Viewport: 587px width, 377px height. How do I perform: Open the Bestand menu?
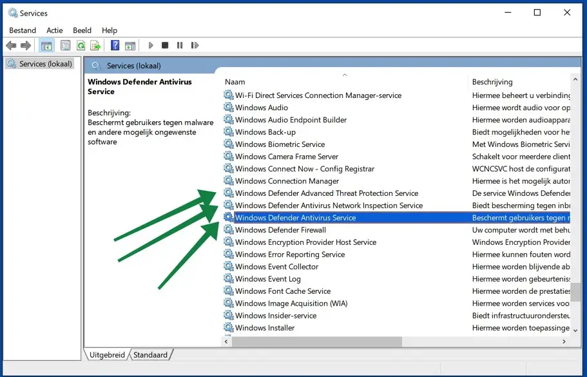tap(23, 30)
